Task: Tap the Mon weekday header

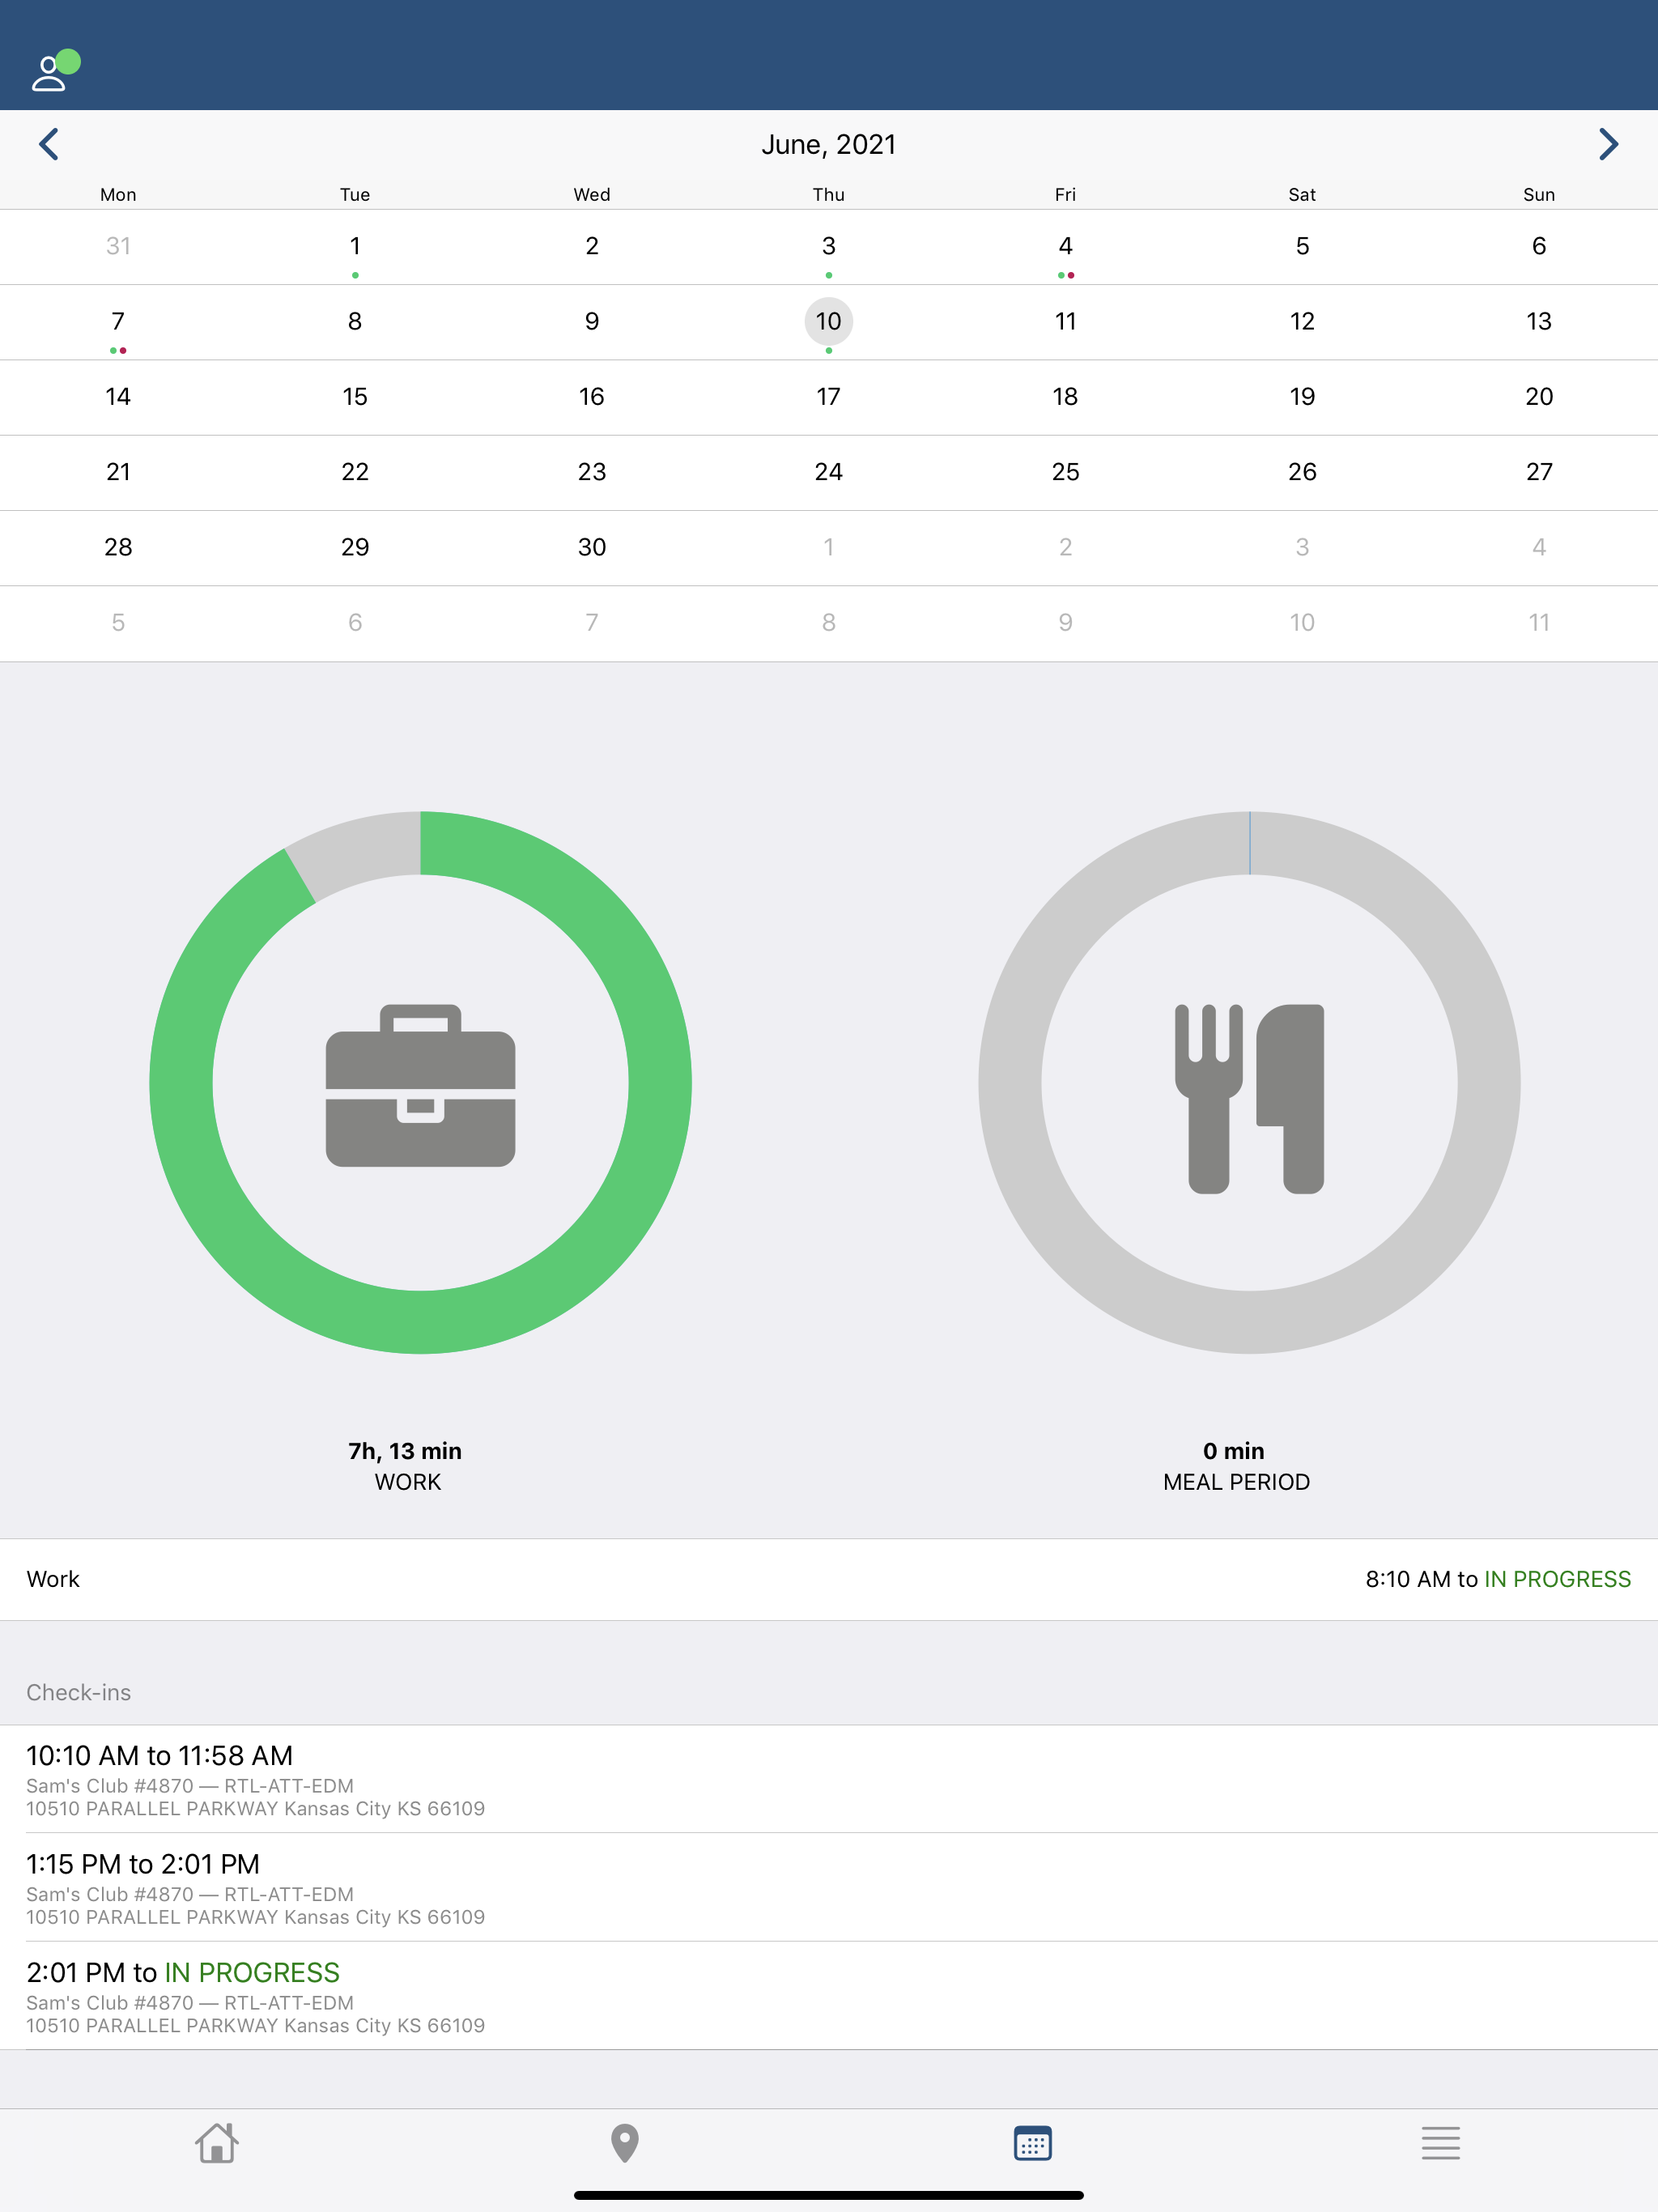Action: [118, 195]
